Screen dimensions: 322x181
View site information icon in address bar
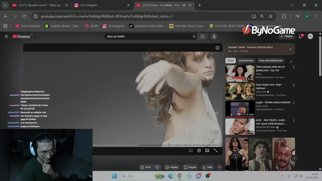tap(35, 16)
